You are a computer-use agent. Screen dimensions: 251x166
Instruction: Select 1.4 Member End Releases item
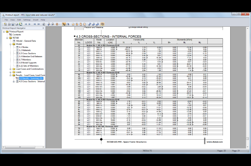pos(31,56)
